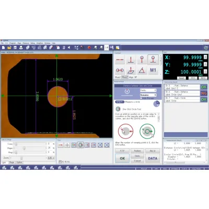Open the File menu

2,43
